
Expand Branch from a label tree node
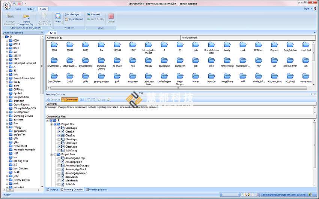click(x=7, y=78)
